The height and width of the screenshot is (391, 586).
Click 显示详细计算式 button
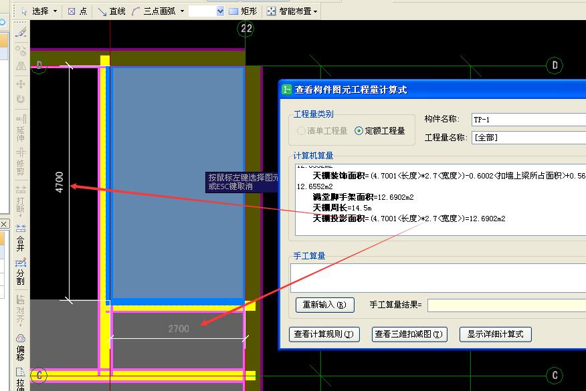pos(495,334)
